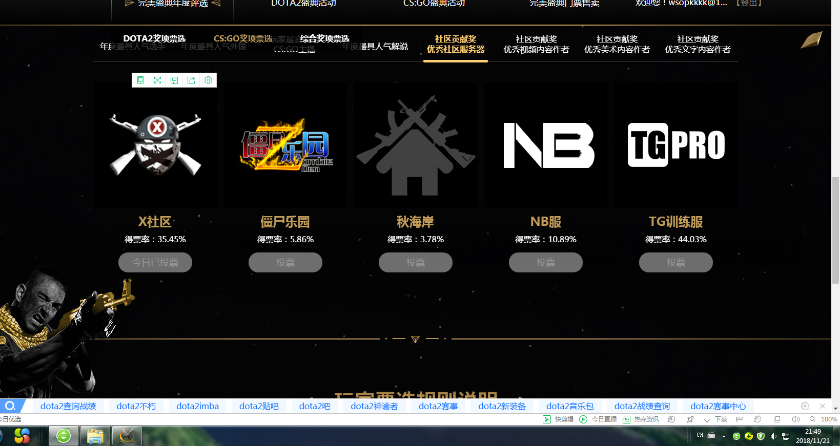Switch to 优秀文字内容作者 tab
The image size is (840, 446).
click(698, 45)
